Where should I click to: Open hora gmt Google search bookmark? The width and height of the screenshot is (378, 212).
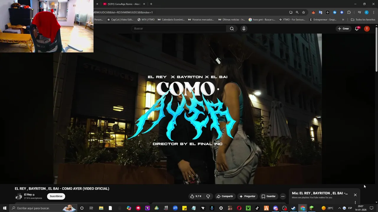pyautogui.click(x=262, y=20)
